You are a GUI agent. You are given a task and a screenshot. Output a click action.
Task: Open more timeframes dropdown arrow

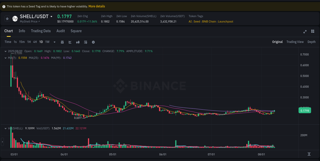click(54, 42)
